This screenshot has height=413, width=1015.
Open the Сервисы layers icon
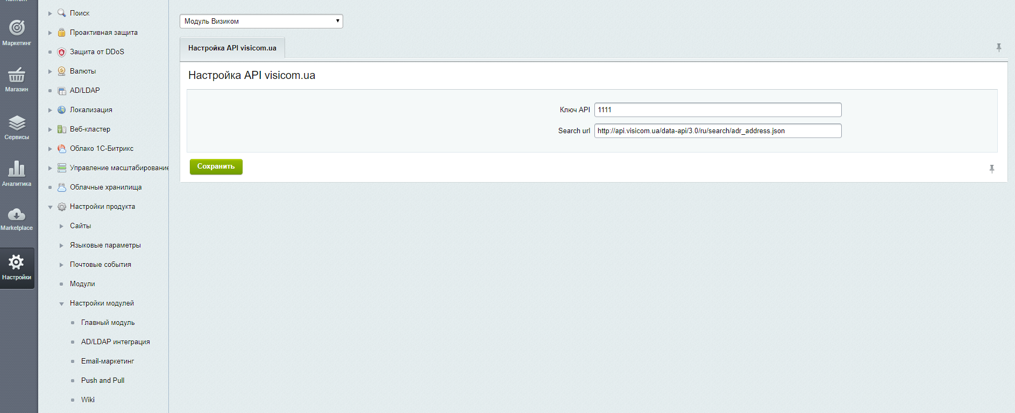17,123
